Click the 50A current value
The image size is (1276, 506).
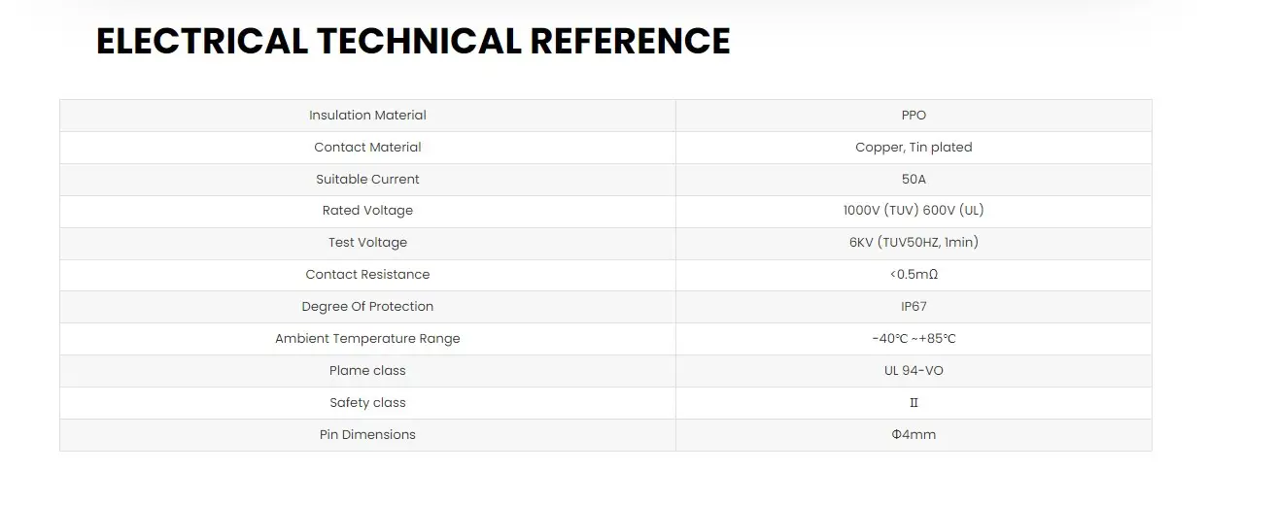coord(914,180)
